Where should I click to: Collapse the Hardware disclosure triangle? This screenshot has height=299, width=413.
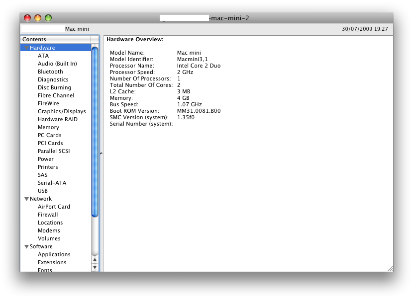26,48
